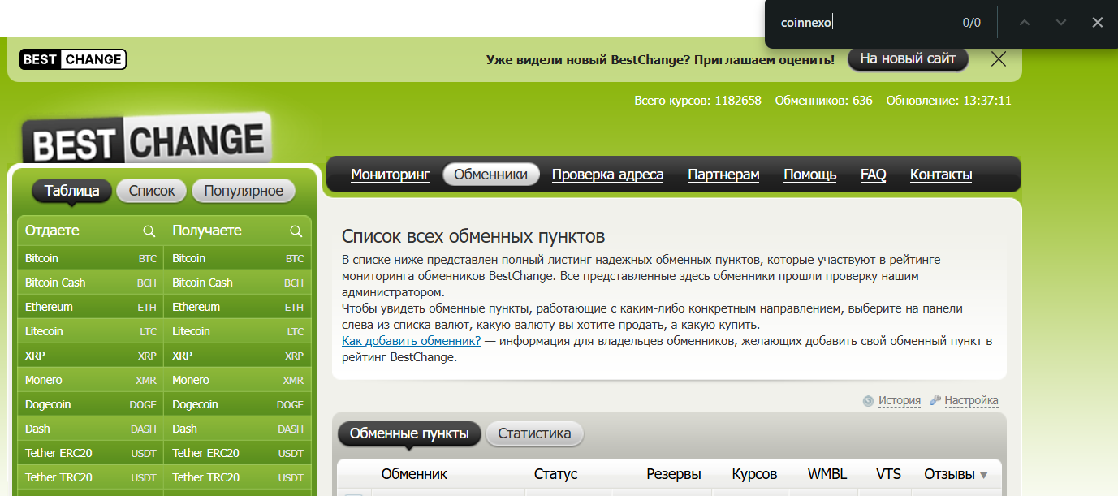Select the Обменные пункты tab

coord(409,433)
